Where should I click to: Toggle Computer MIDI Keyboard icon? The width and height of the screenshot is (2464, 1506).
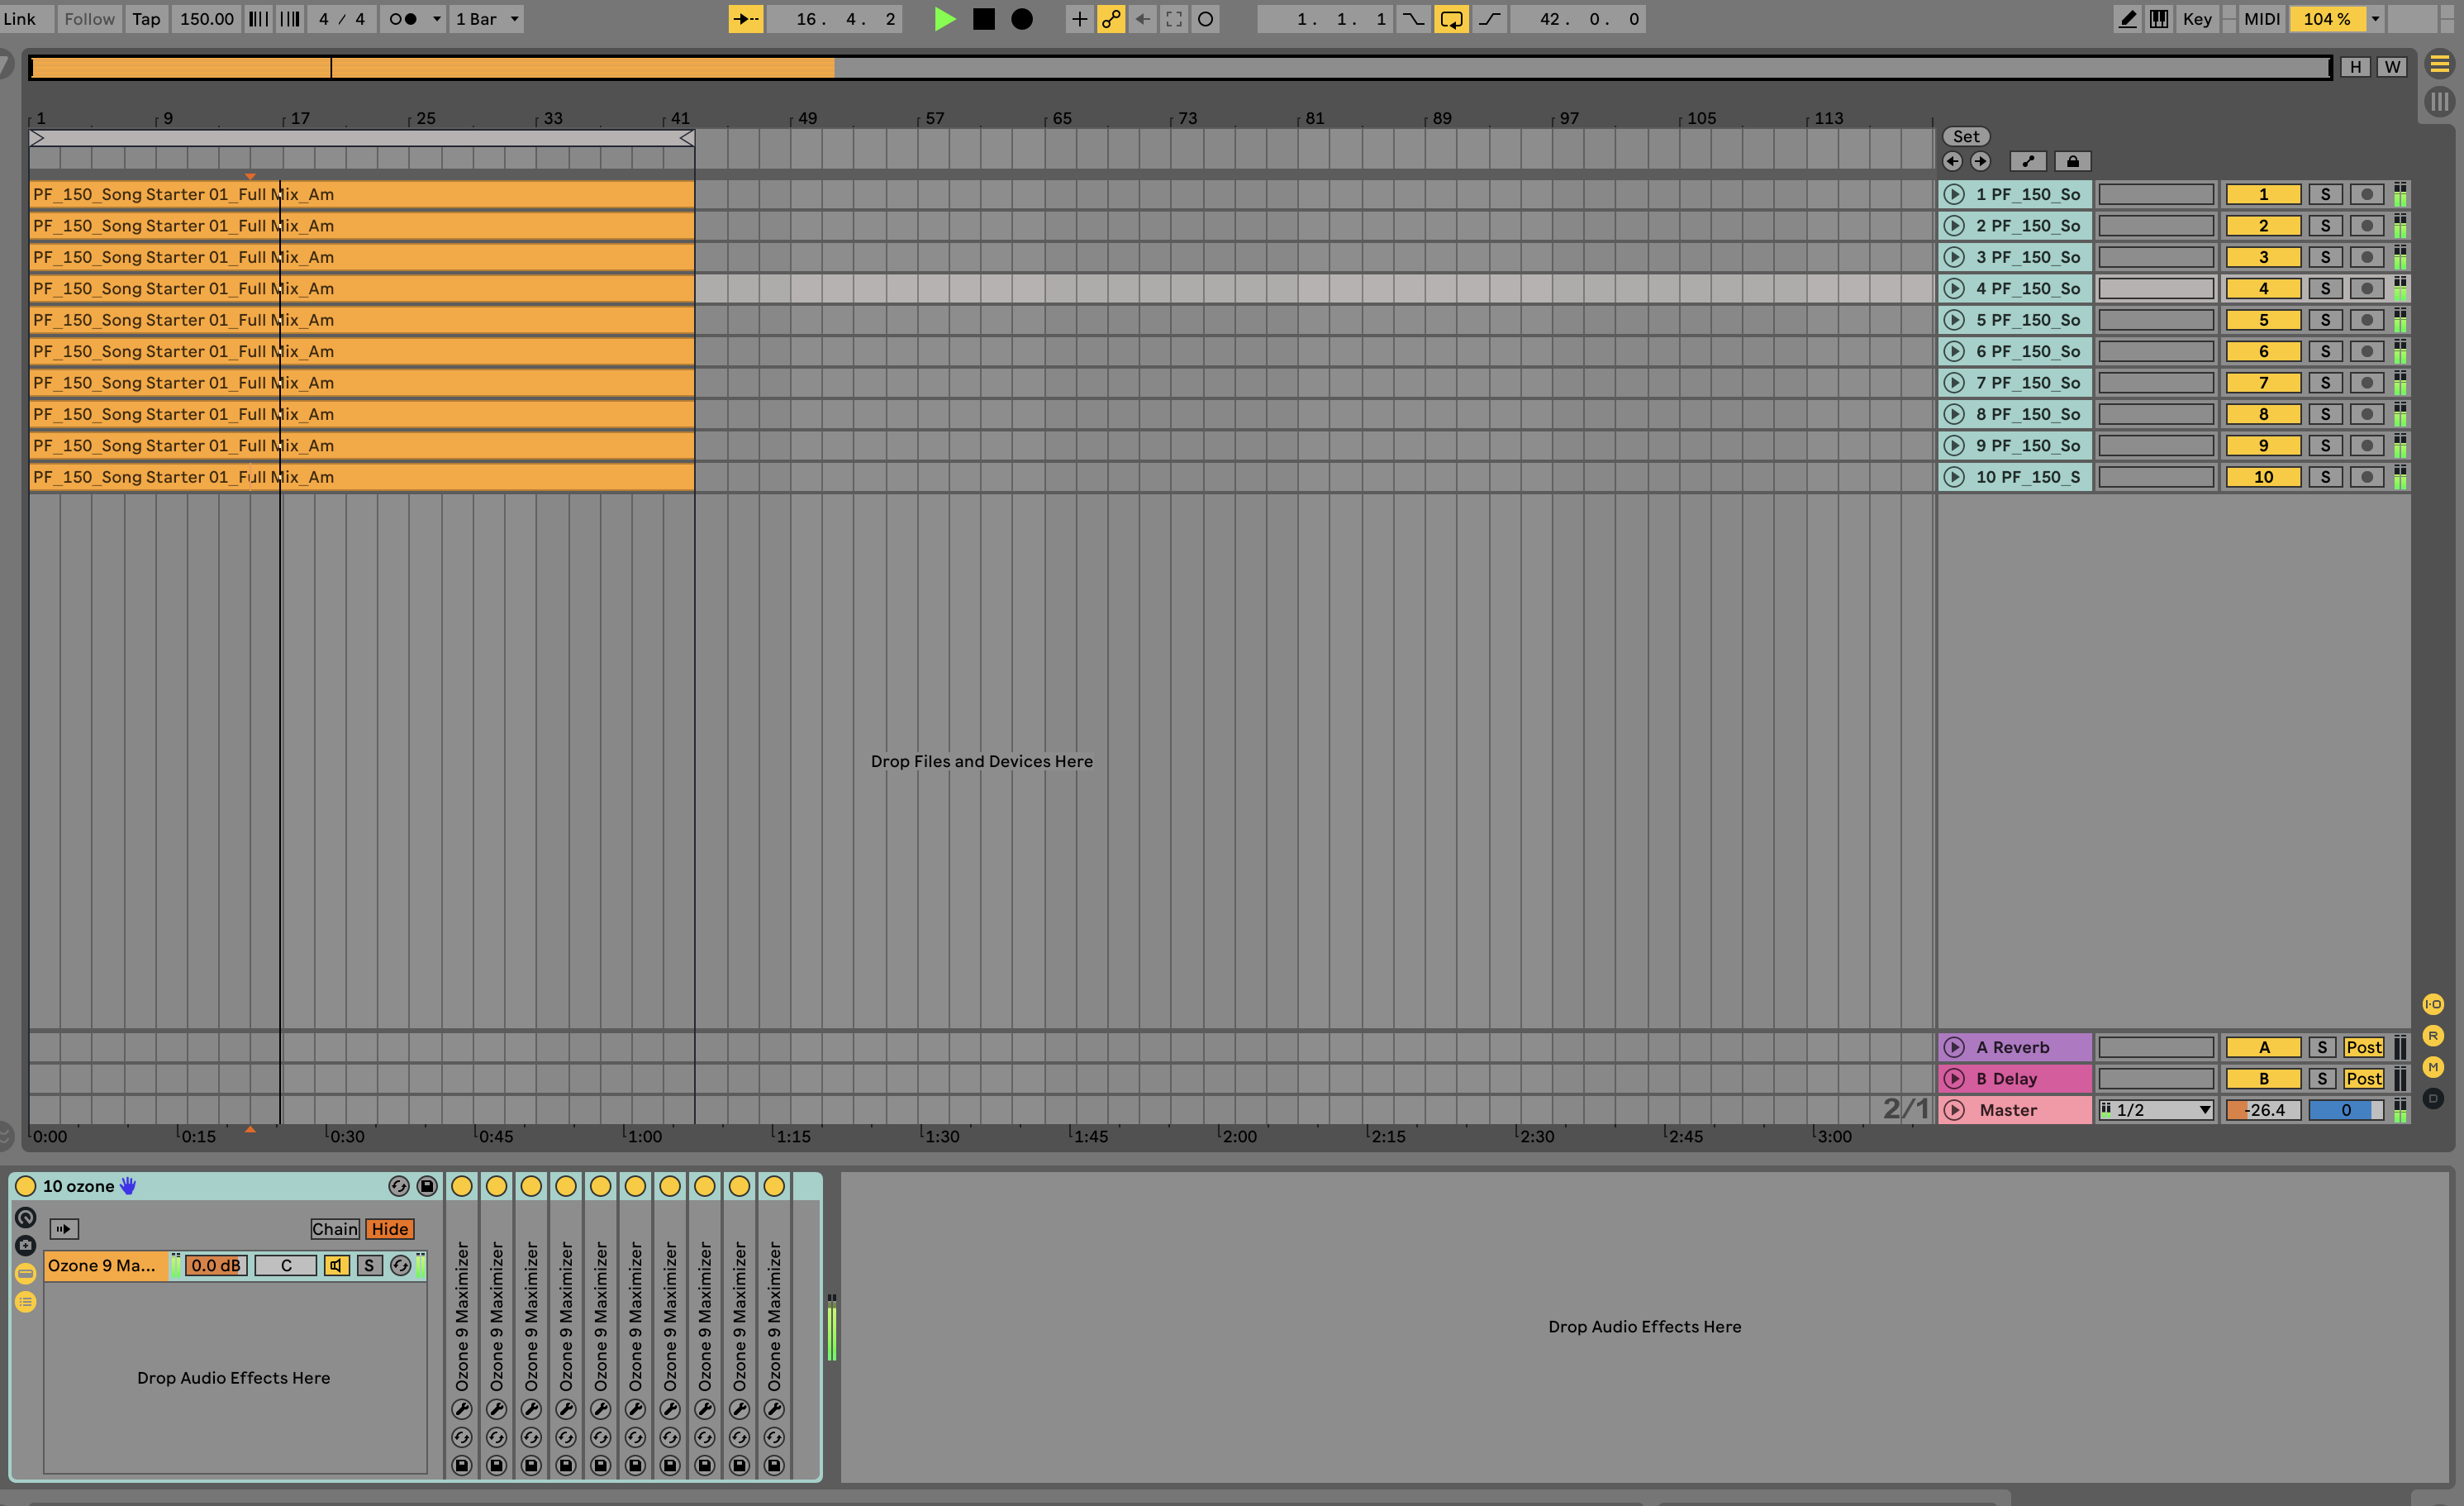(x=2159, y=19)
